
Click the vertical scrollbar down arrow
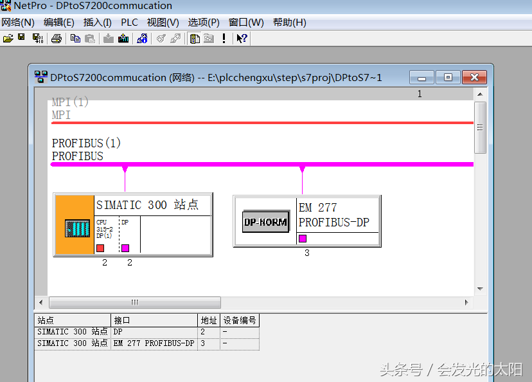479,289
